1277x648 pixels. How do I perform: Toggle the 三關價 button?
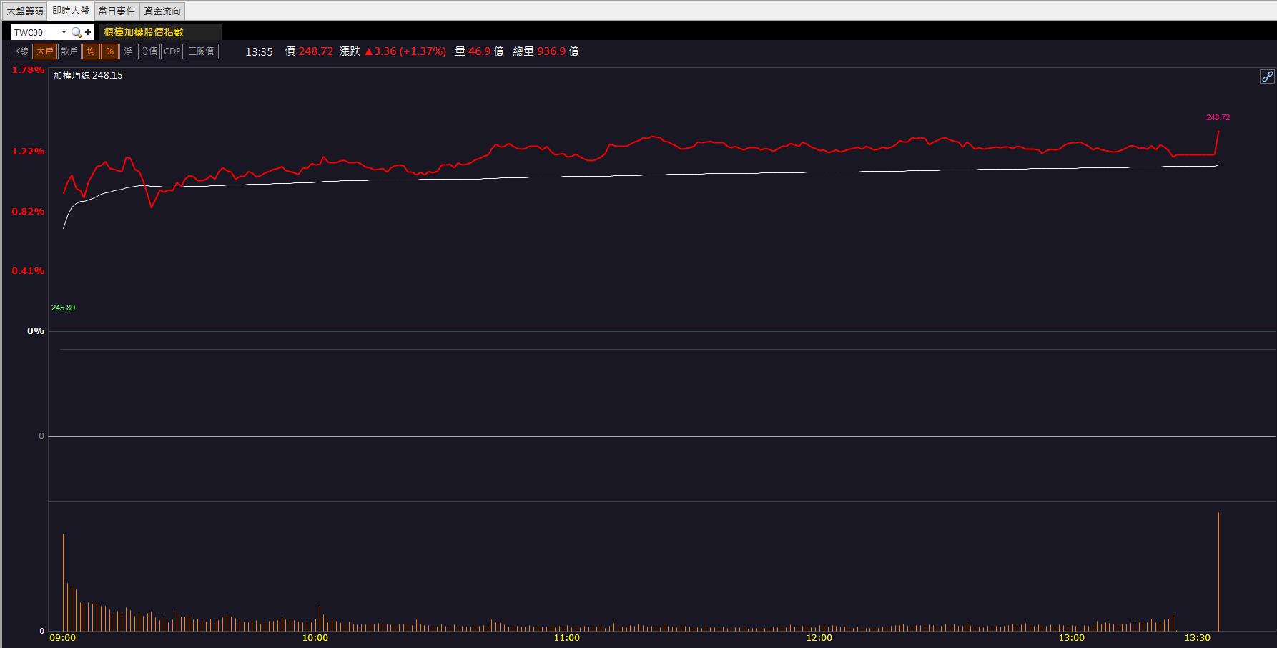(201, 51)
